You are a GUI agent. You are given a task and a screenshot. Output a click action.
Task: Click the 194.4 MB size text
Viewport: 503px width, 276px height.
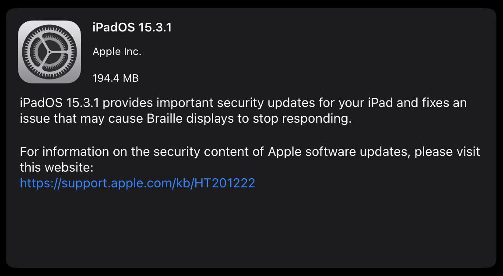coord(116,79)
